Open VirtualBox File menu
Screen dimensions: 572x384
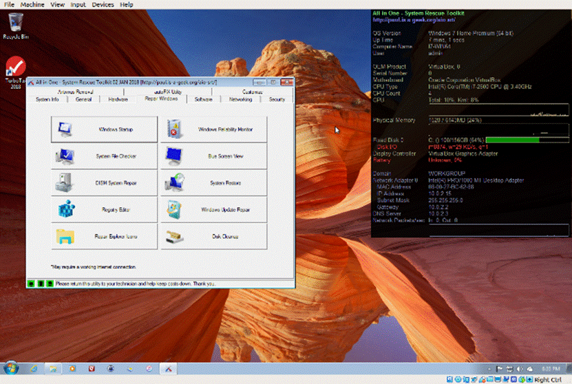[x=9, y=4]
